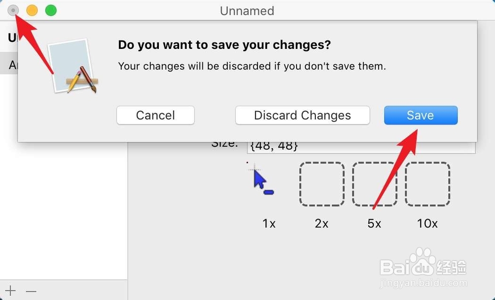Zoom the window with the green button
Screen dimensions: 495x300
tap(51, 10)
